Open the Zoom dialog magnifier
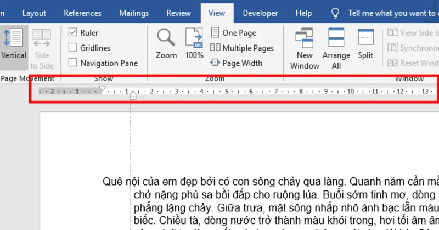 pos(166,44)
